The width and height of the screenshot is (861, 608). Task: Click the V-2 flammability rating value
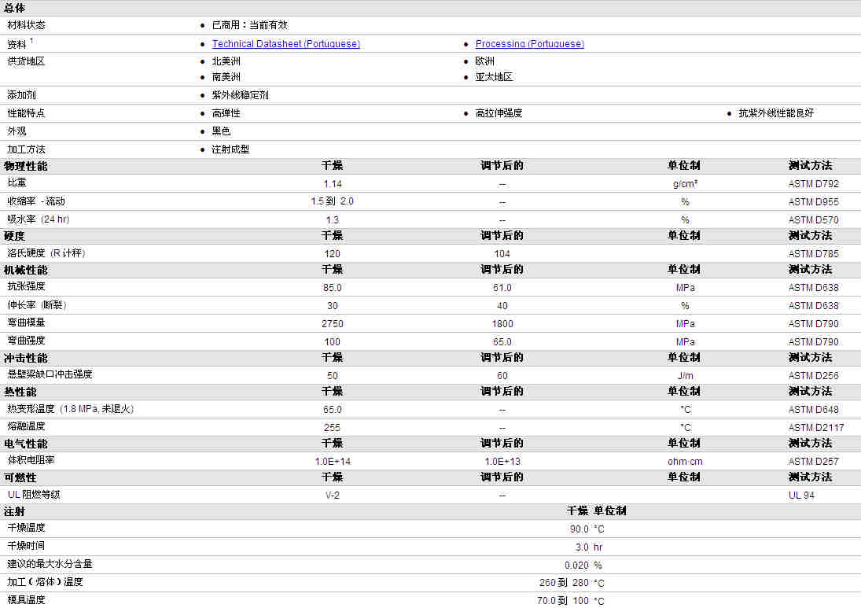(332, 496)
